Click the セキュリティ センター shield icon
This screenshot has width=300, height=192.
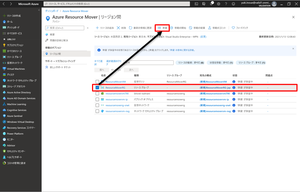click(x=4, y=151)
